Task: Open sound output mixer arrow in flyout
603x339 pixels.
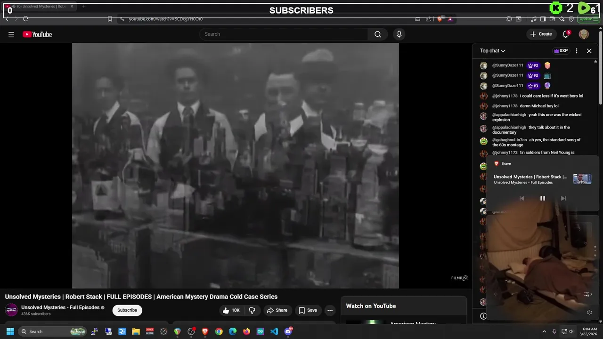Action: (587, 294)
